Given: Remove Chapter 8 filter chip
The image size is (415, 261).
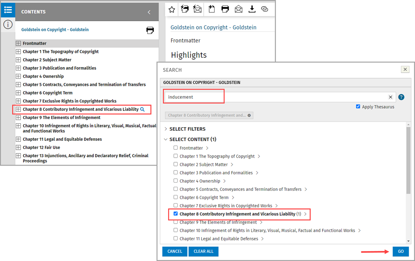Looking at the screenshot, I should coord(249,115).
